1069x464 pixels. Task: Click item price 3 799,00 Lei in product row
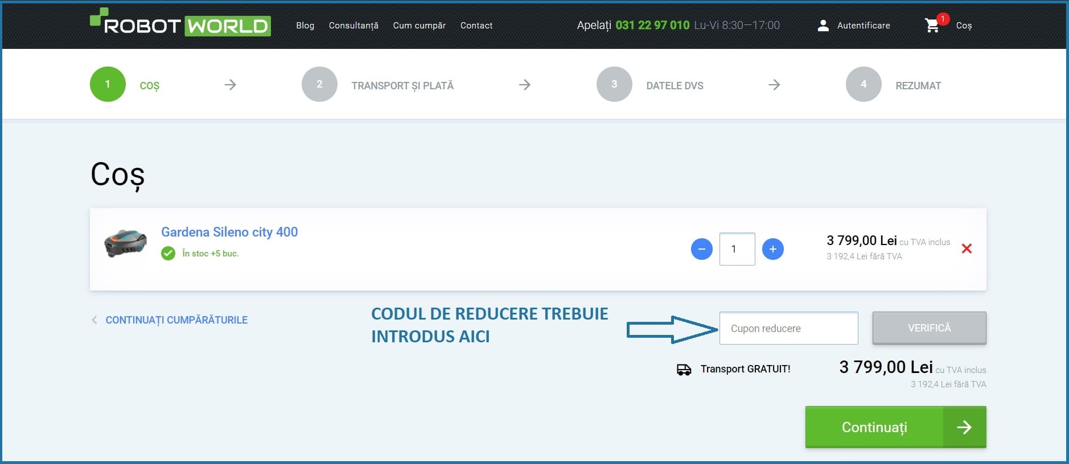861,241
